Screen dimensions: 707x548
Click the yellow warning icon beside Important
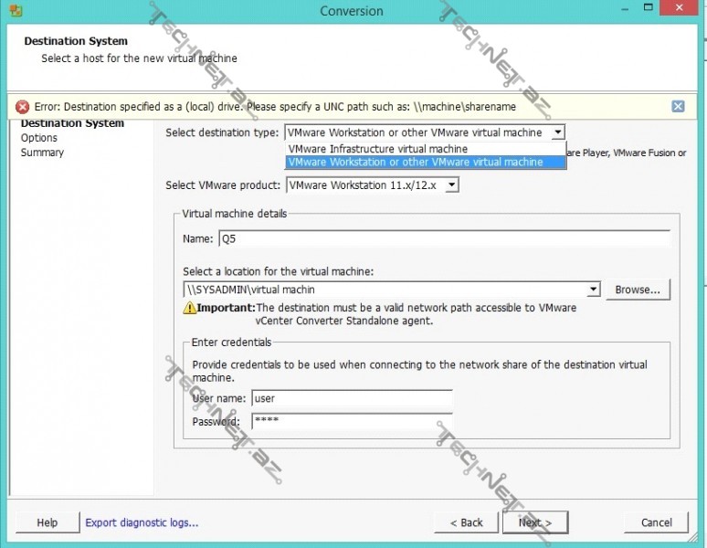tap(190, 309)
